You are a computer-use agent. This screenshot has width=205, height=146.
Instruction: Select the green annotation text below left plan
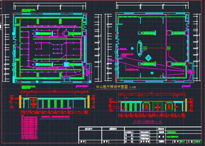28,87
